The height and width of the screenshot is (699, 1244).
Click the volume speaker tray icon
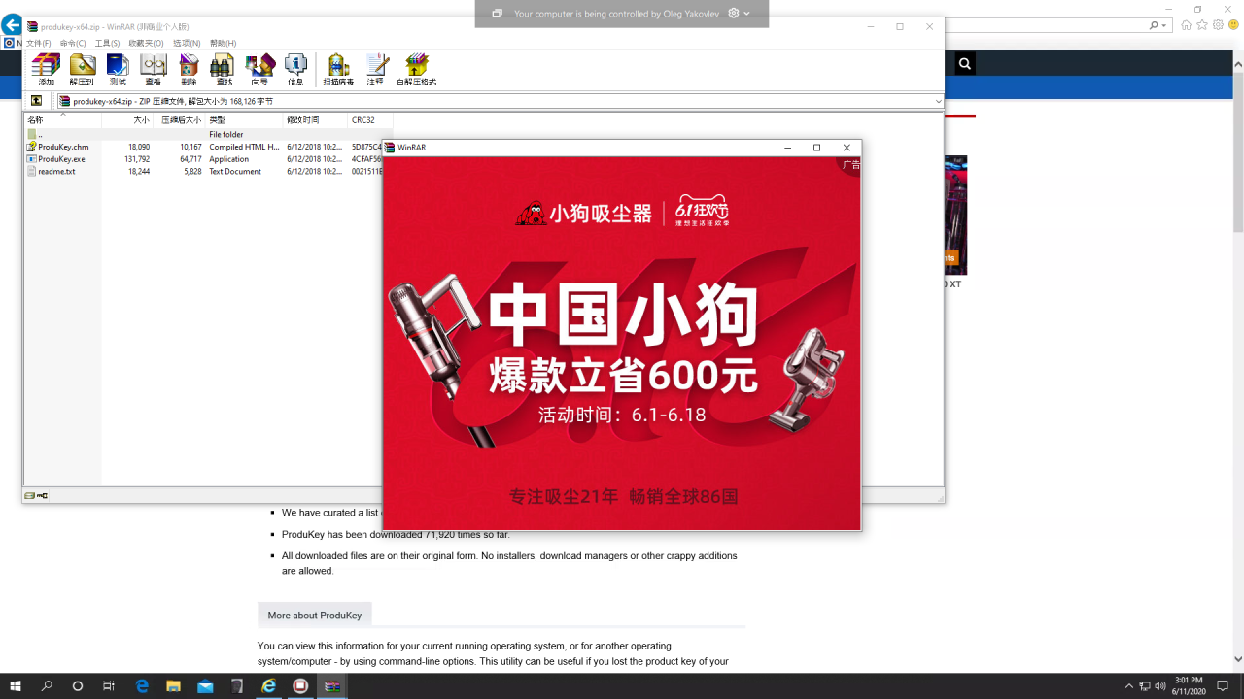(1160, 686)
